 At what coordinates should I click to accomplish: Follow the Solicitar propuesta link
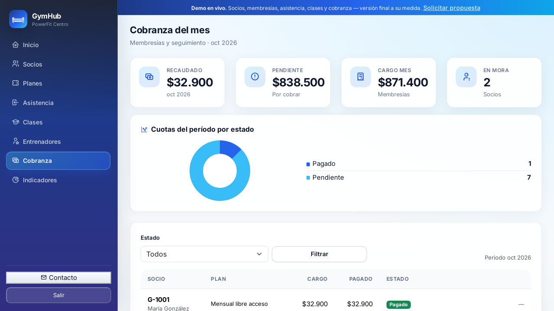(x=452, y=8)
